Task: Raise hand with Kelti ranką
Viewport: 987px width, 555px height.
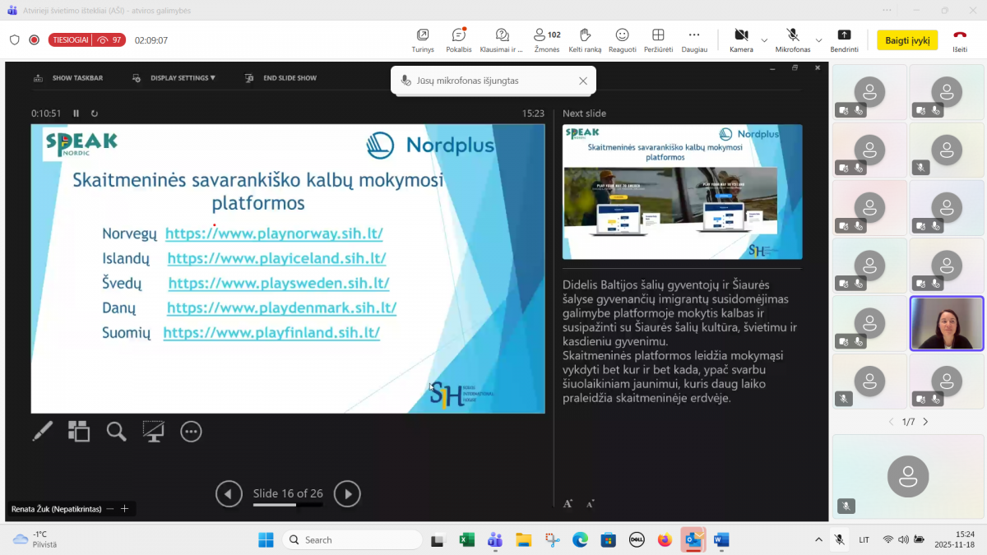Action: pos(585,39)
